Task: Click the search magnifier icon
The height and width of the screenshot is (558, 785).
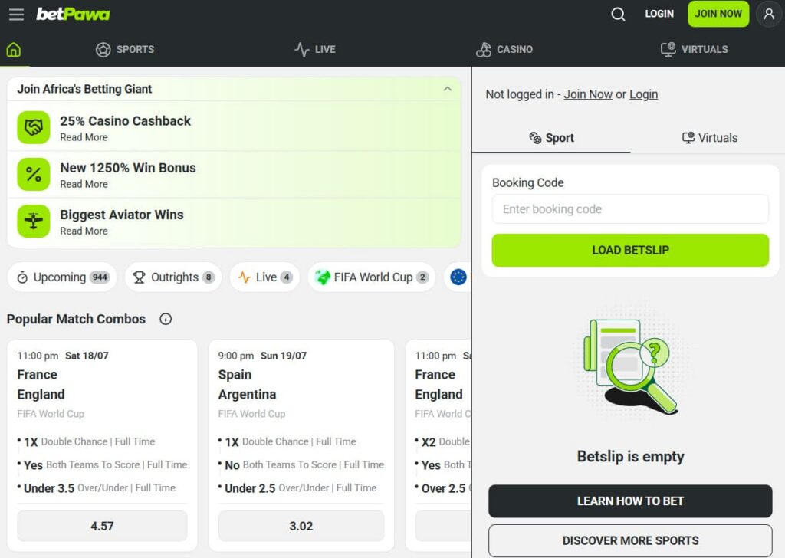Action: pyautogui.click(x=619, y=14)
